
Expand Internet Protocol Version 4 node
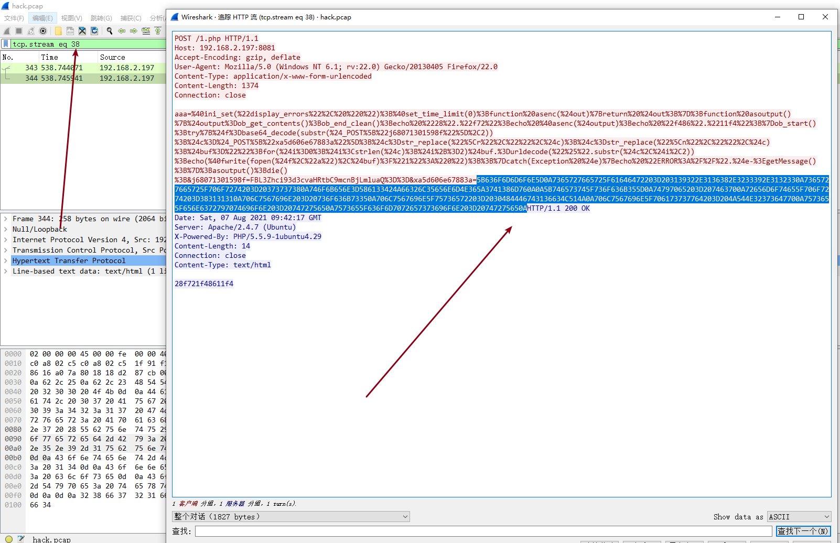(6, 240)
